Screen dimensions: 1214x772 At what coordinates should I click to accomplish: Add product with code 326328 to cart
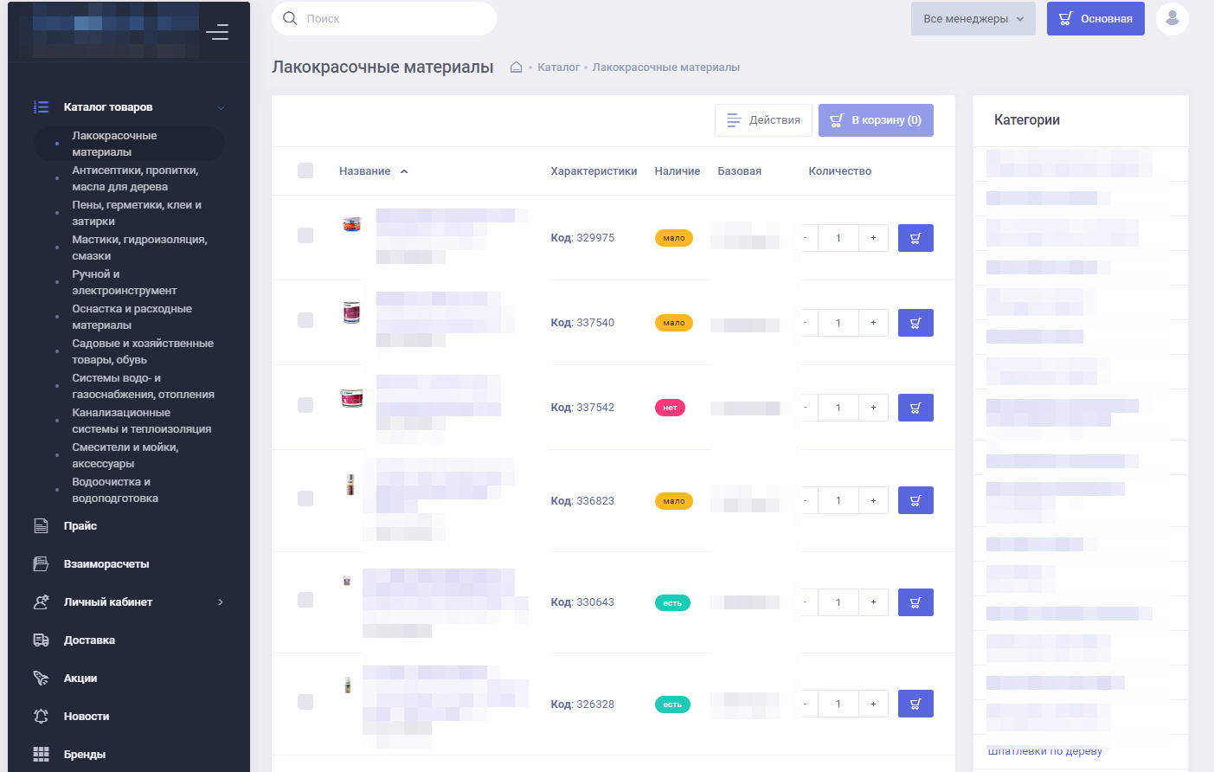coord(915,704)
